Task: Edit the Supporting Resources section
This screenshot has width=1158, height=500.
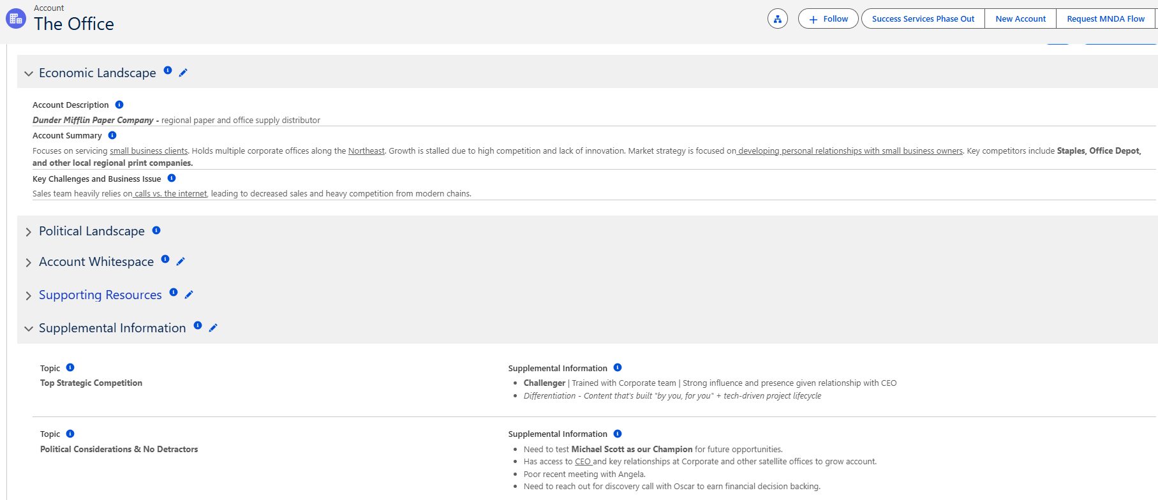Action: tap(189, 295)
